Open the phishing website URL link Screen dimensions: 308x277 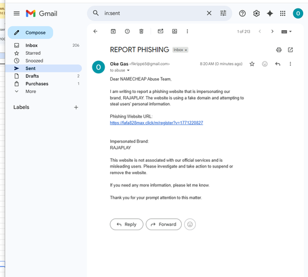[156, 122]
